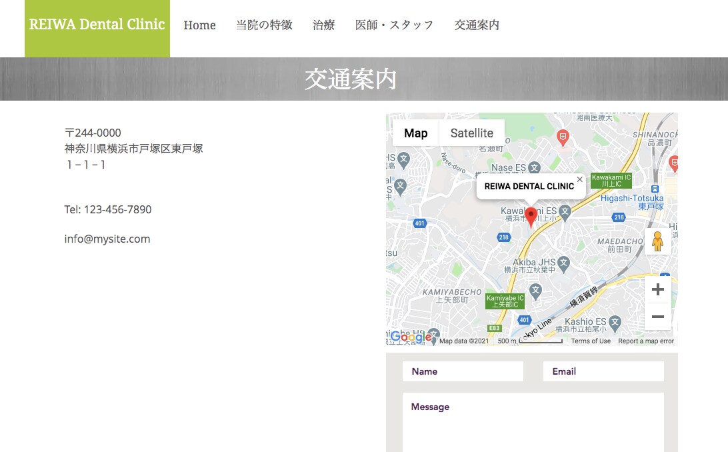728x452 pixels.
Task: Switch the map to Satellite view
Action: [x=472, y=133]
